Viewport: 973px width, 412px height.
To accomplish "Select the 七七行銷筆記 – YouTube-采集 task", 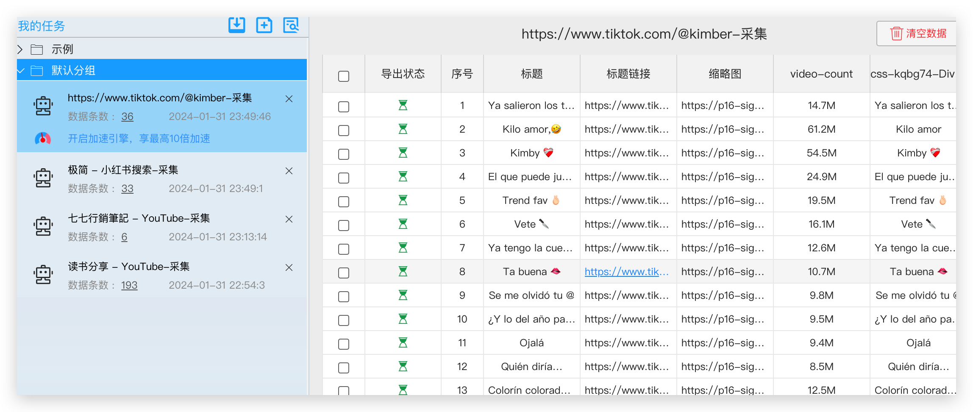I will (162, 227).
